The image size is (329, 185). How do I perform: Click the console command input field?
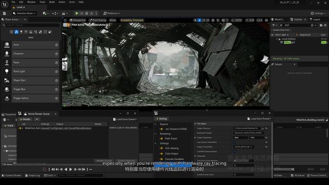[80, 175]
